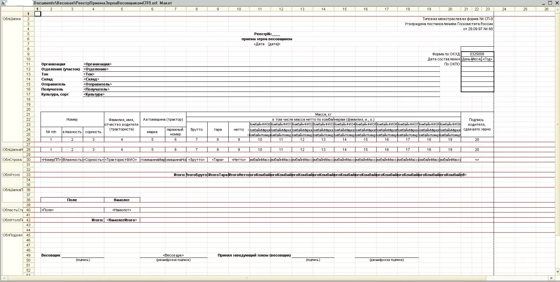Click the '<Отделение>' parameter cell
Screen dimensions: 560x282
tap(96, 69)
